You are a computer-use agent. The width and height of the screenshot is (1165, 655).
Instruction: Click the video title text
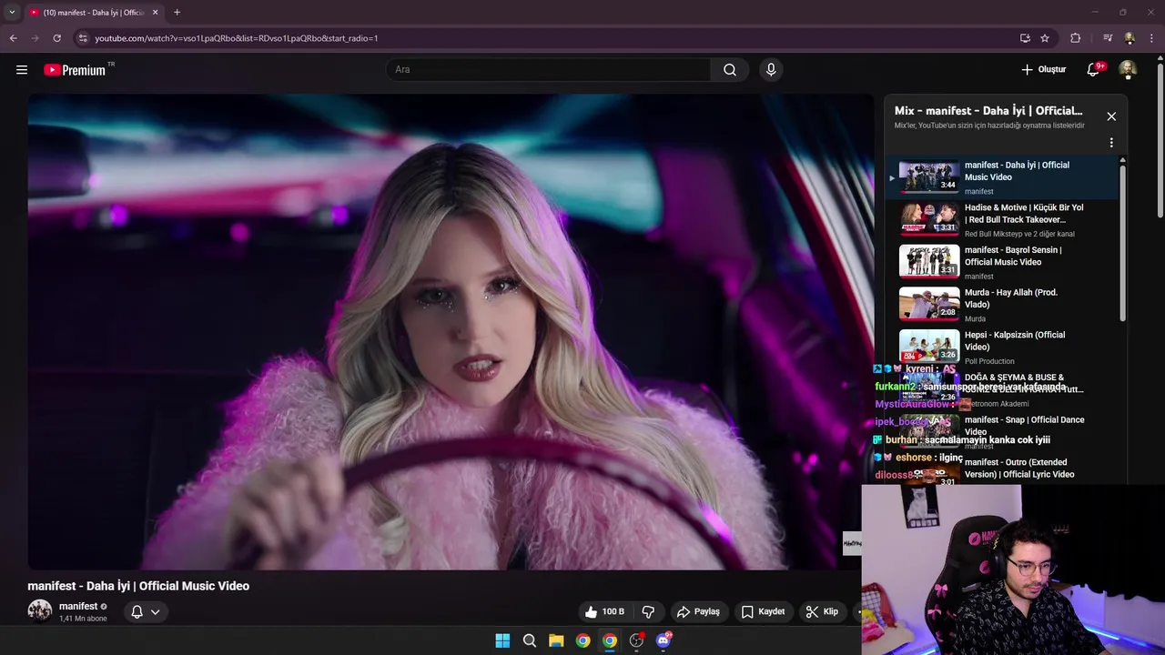tap(138, 586)
